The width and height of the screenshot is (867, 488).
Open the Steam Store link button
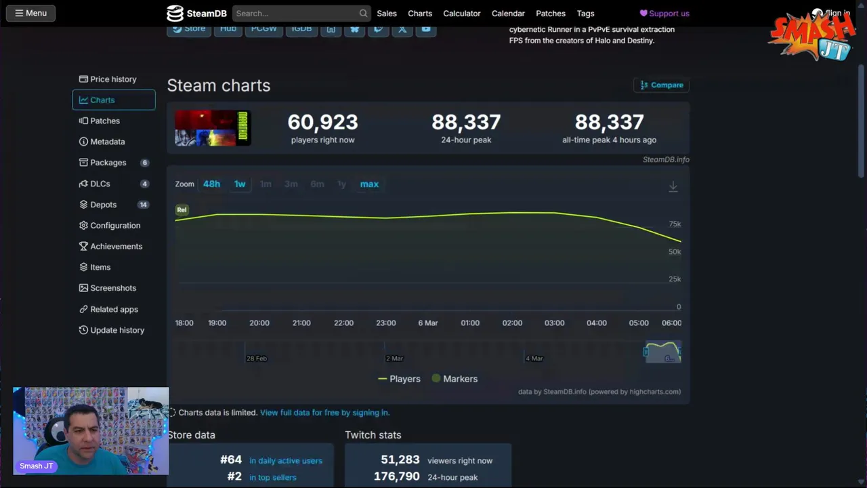tap(189, 30)
